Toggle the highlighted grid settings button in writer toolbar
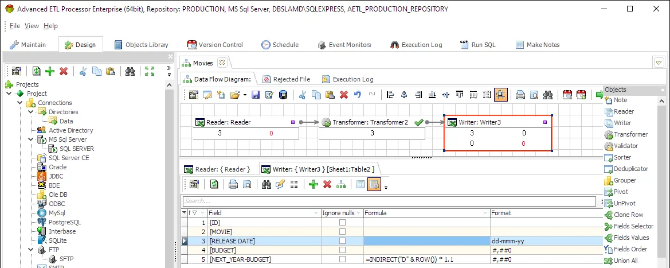This screenshot has height=268, width=670. pyautogui.click(x=374, y=185)
